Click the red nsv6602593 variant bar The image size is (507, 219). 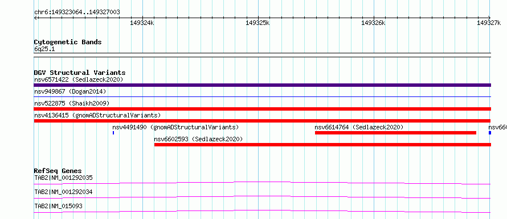(322, 145)
